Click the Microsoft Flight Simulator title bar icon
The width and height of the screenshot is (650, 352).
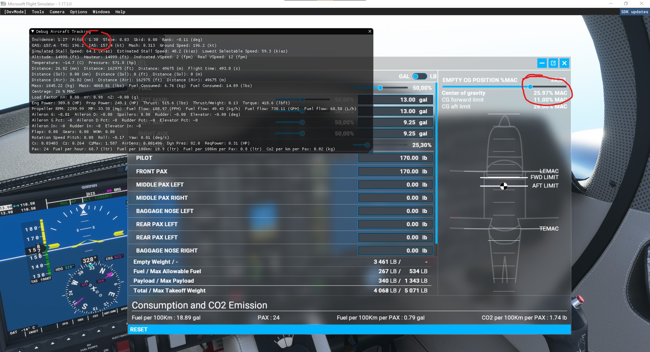click(x=4, y=4)
